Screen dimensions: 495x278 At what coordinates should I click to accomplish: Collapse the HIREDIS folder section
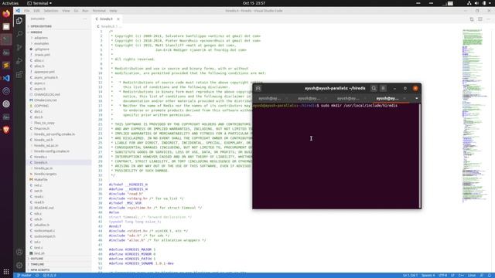pos(59,32)
